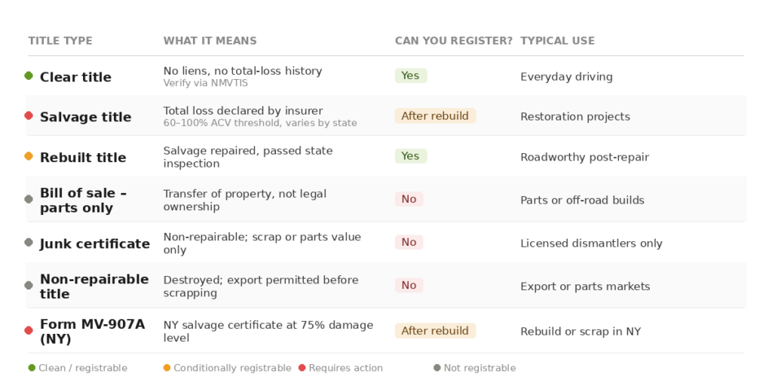Click the Verify via NMVTIS text
Screen dimensions: 772x386
coord(205,83)
